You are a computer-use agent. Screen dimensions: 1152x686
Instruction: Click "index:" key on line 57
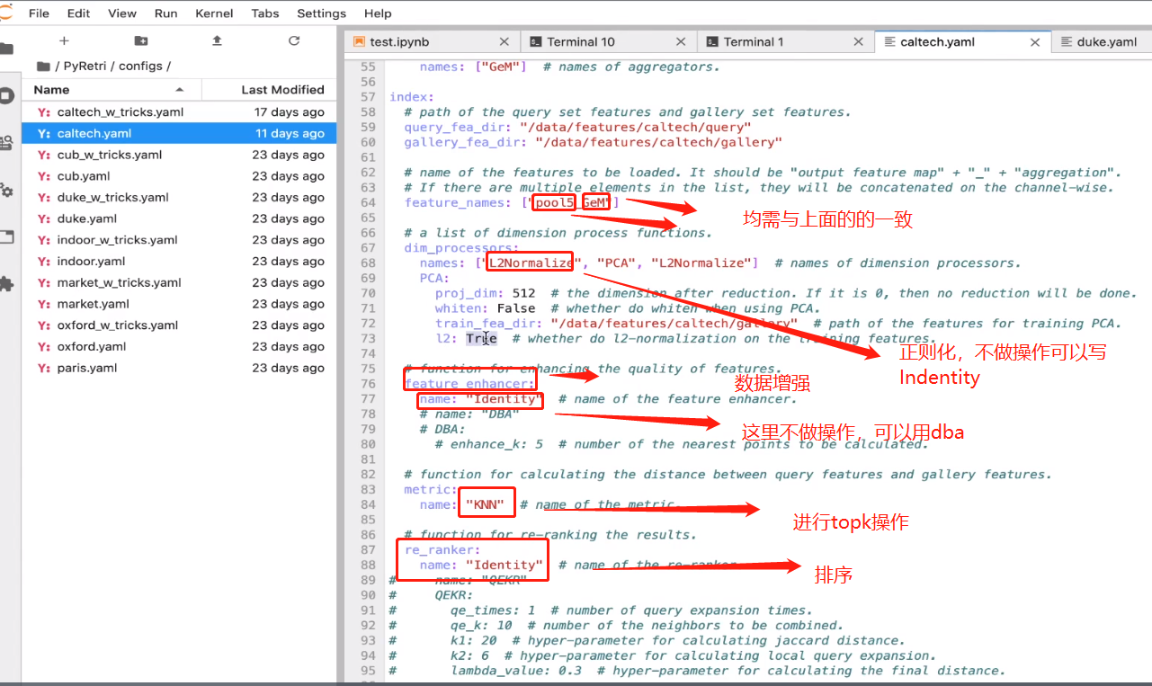(x=412, y=97)
